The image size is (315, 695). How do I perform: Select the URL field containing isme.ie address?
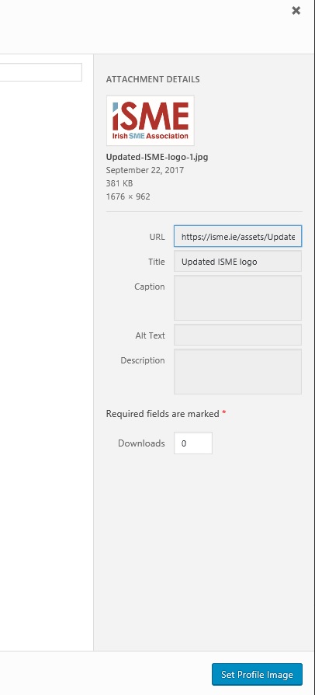(238, 237)
